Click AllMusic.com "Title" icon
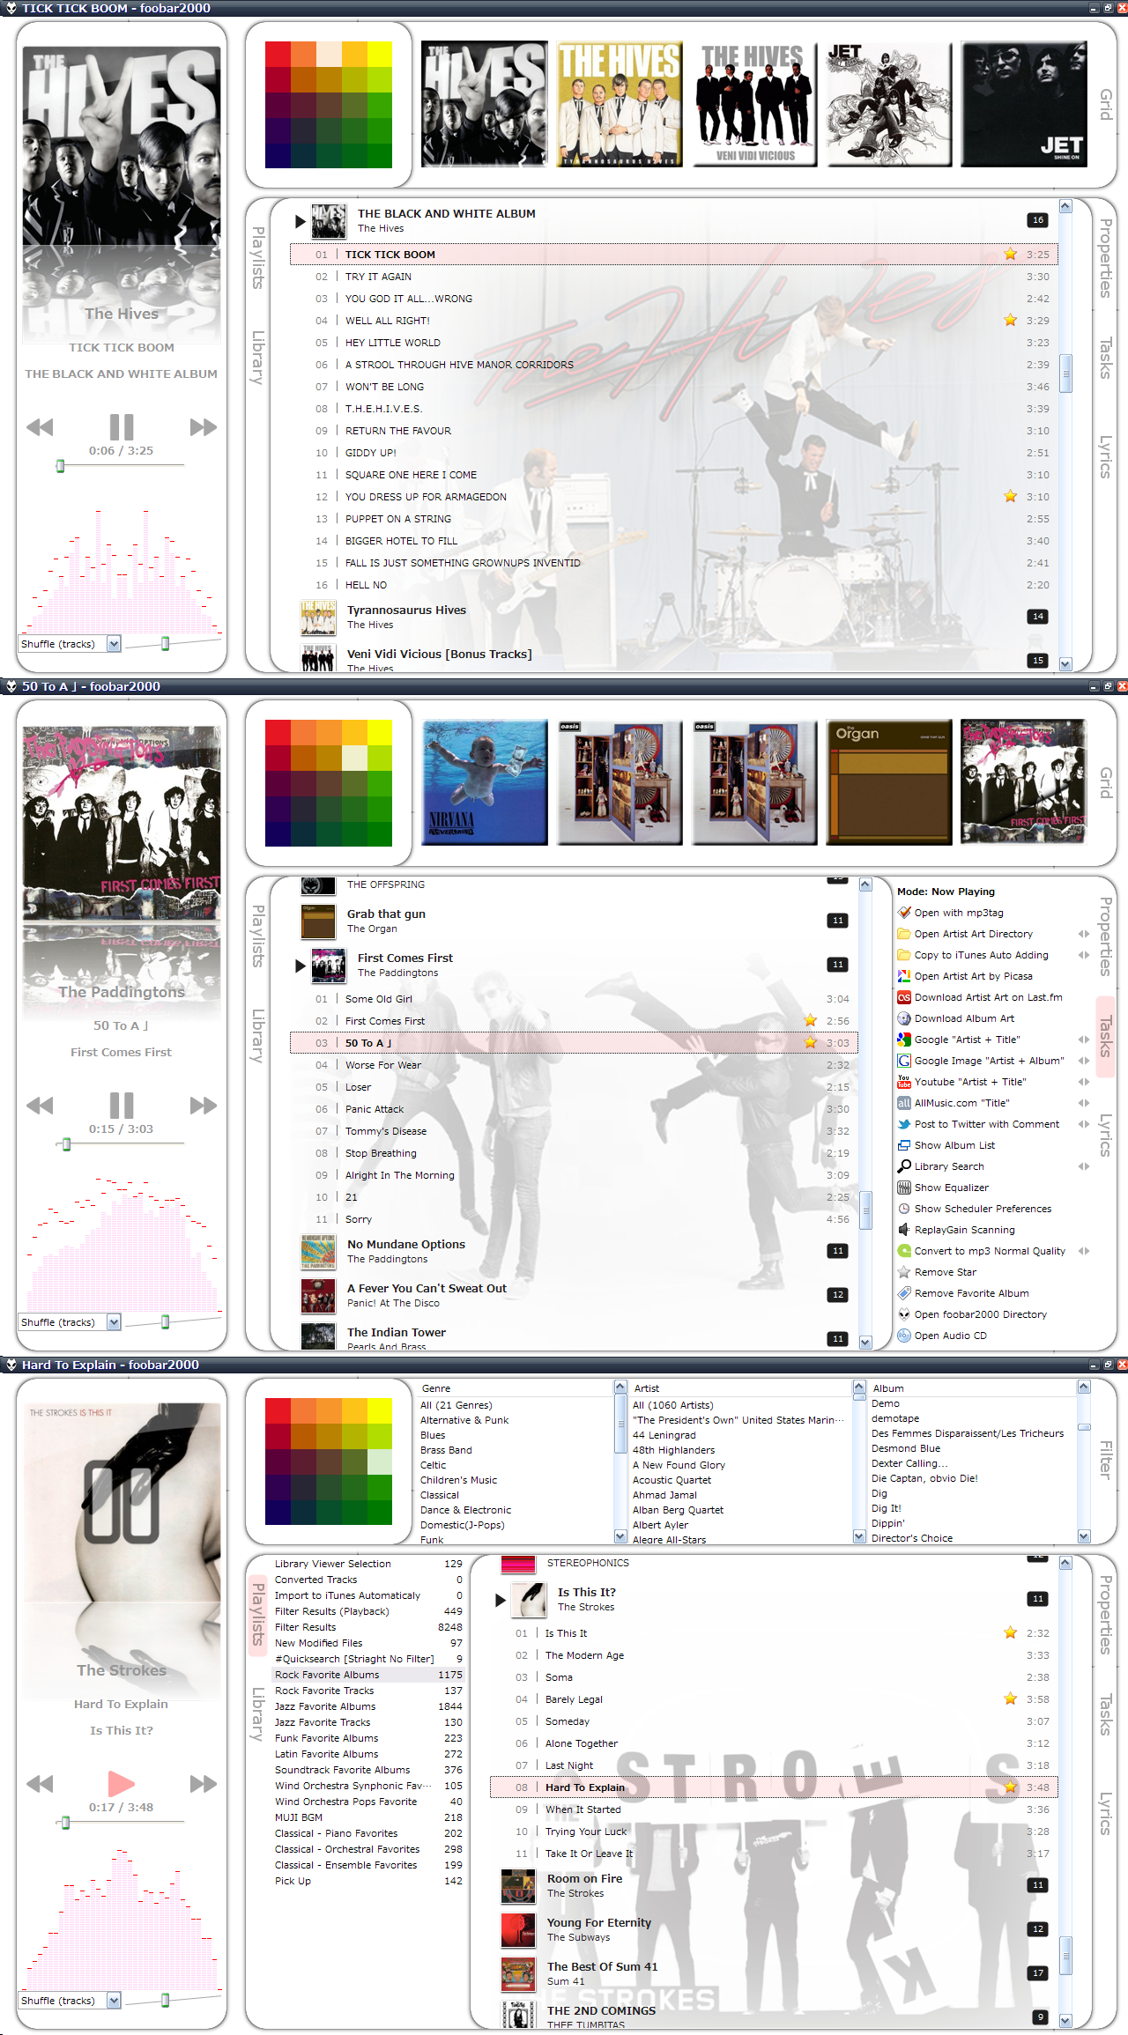1128x2035 pixels. pos(903,1103)
